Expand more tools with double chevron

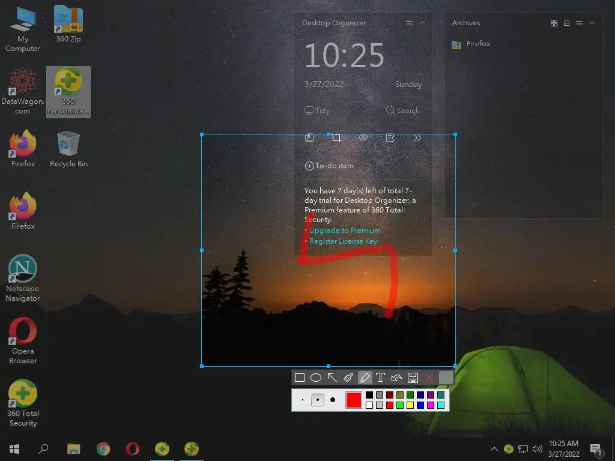pyautogui.click(x=417, y=138)
